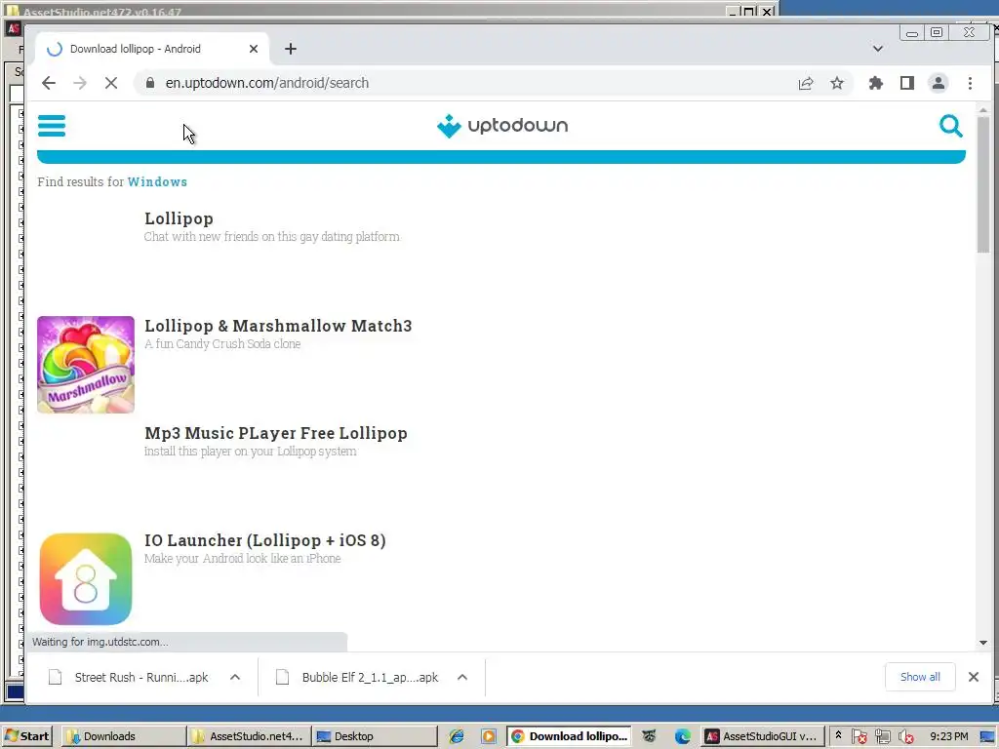Click the Action Center flag tray icon

point(859,737)
